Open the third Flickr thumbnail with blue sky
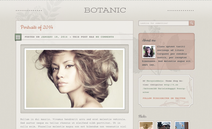The width and height of the screenshot is (212, 129). tap(182, 125)
